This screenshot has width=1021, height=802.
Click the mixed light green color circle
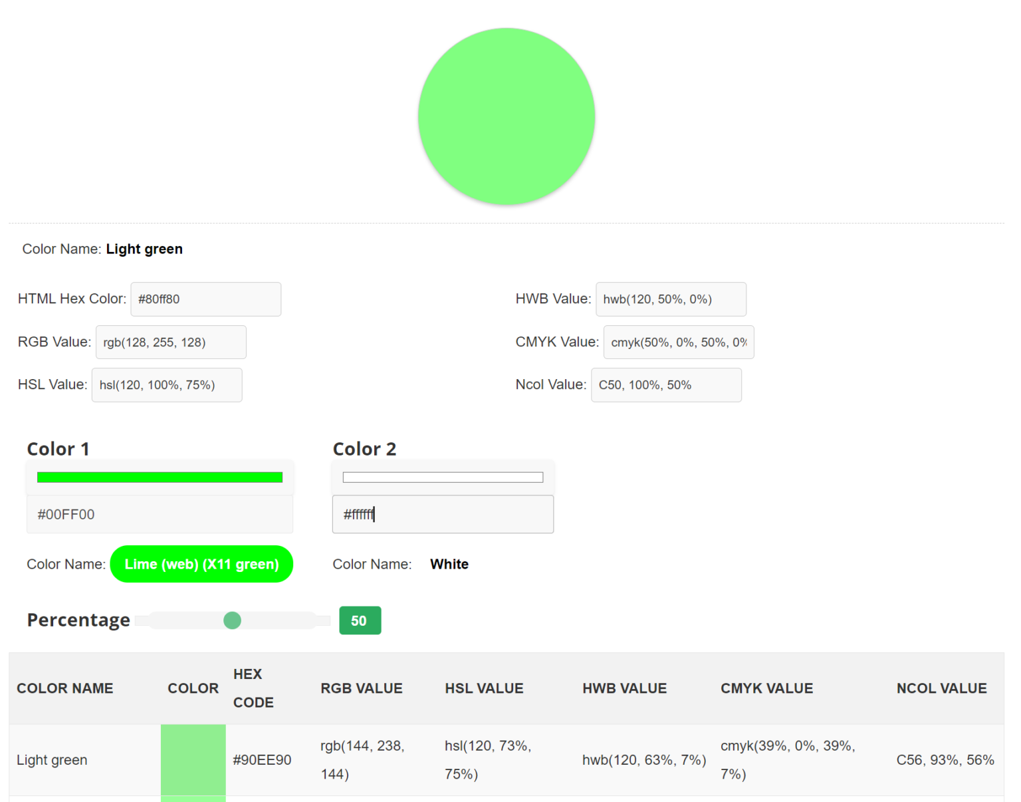[x=506, y=116]
